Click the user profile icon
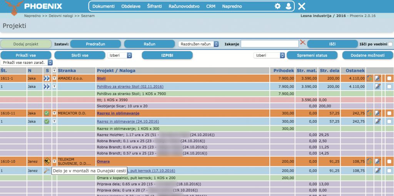This screenshot has width=394, height=196. (x=289, y=6)
